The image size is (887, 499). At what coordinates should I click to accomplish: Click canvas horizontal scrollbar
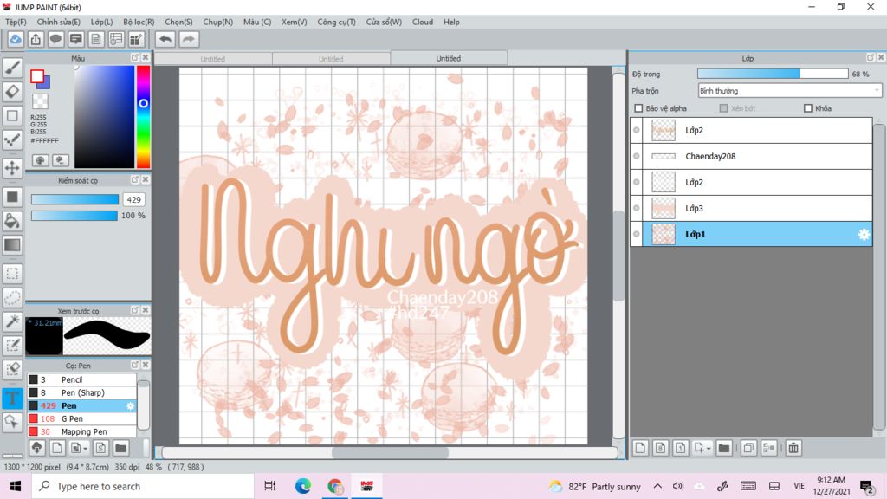(x=390, y=452)
